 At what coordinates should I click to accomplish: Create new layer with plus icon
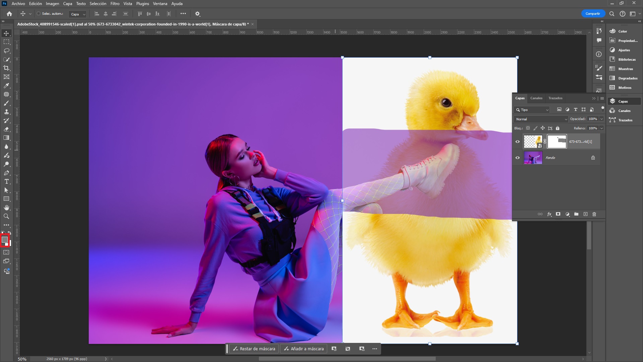pos(585,214)
